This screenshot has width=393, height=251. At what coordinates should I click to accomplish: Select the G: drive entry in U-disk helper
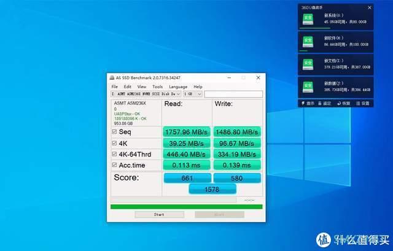click(x=336, y=17)
